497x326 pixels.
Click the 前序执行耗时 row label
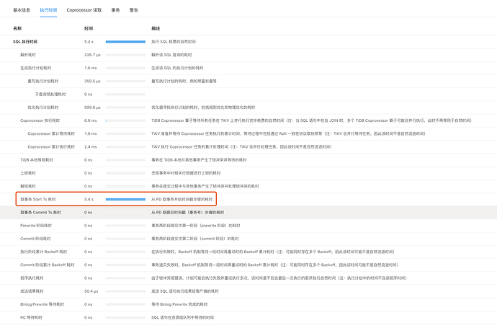[32, 278]
